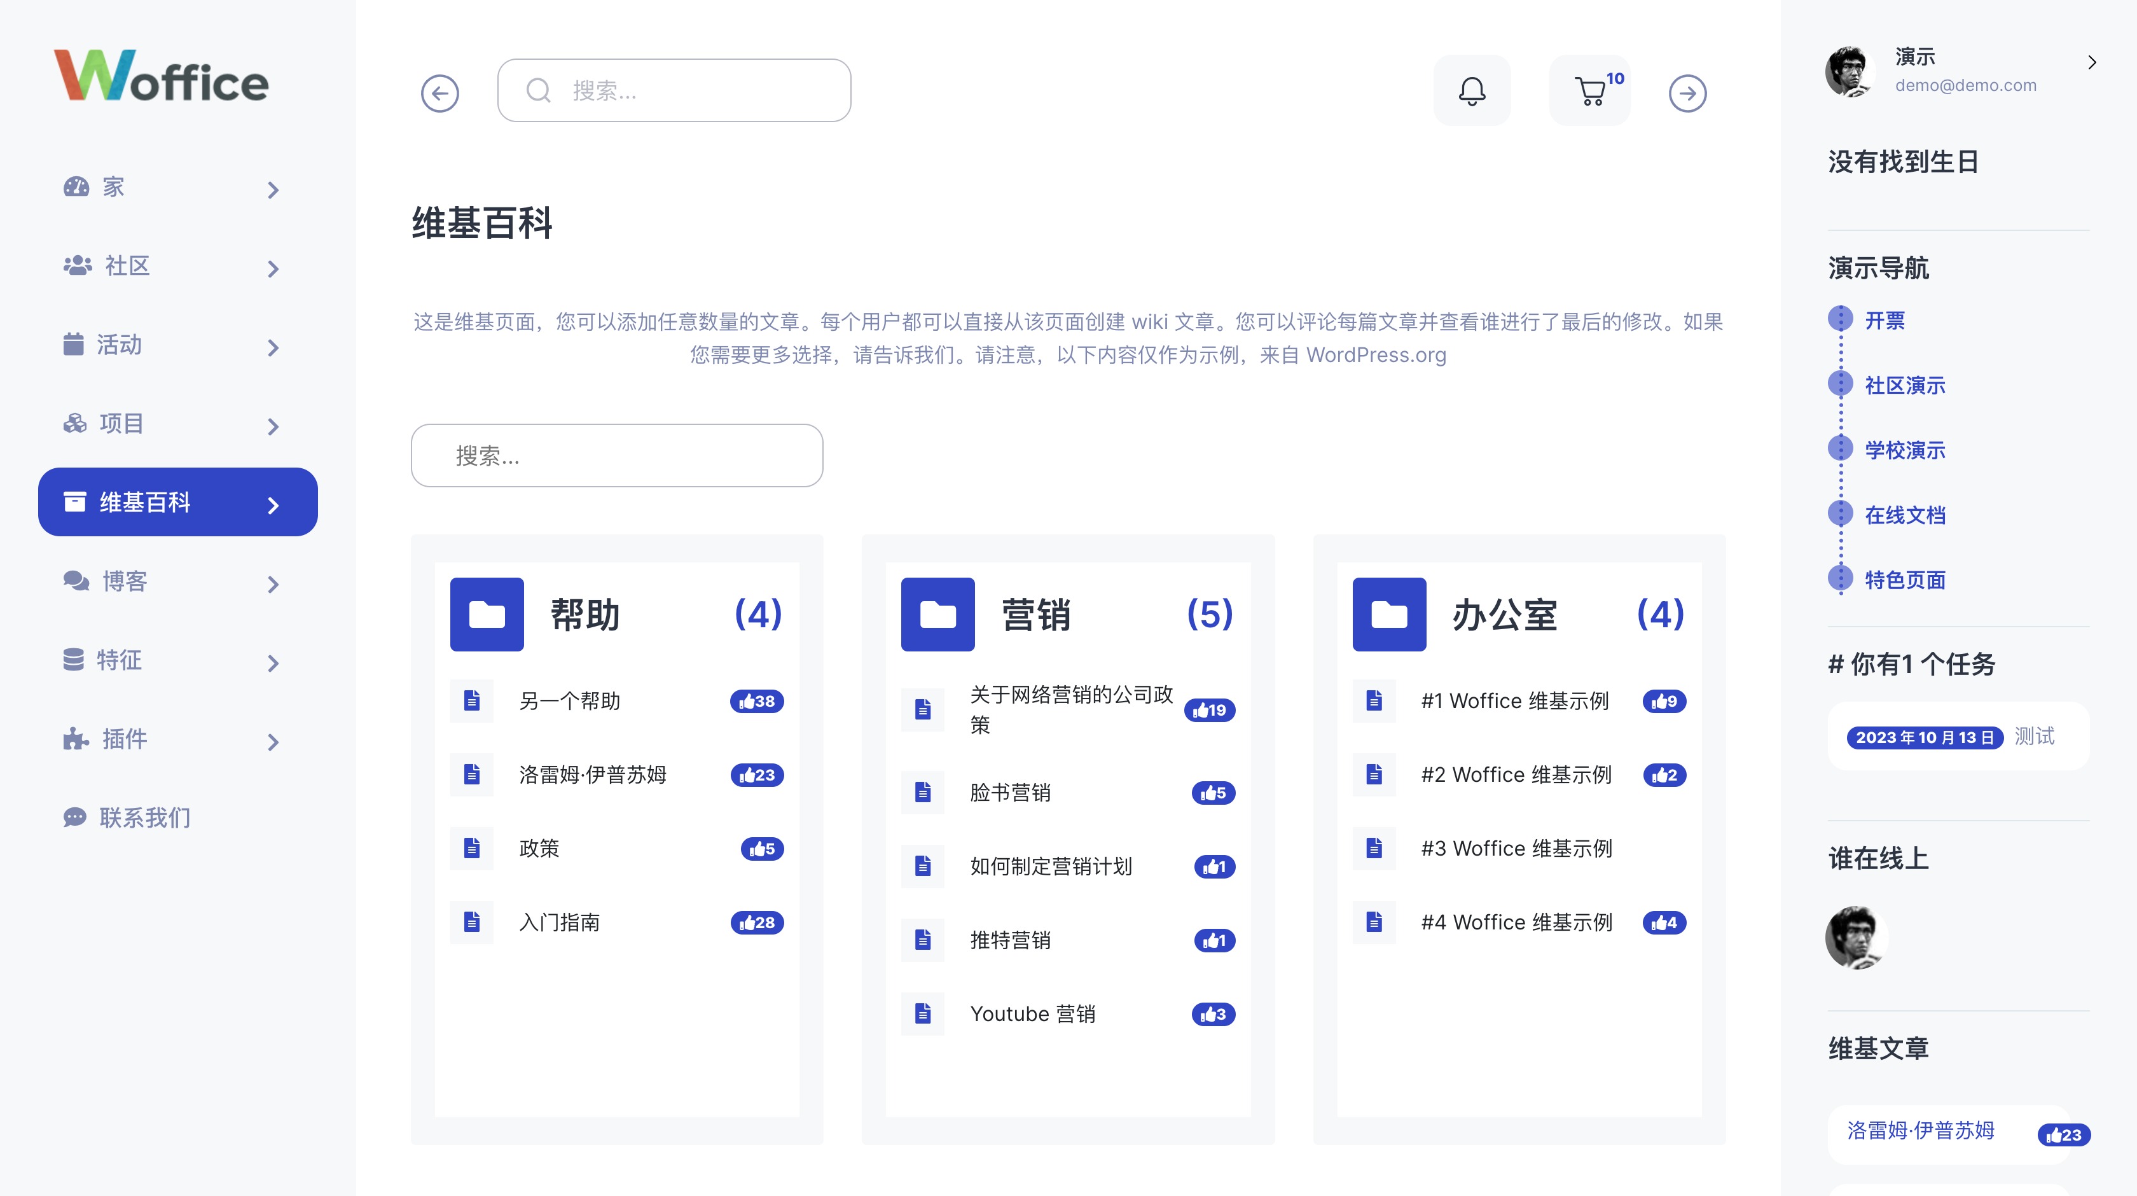This screenshot has width=2137, height=1196.
Task: Click the 营销 folder icon
Action: pos(938,614)
